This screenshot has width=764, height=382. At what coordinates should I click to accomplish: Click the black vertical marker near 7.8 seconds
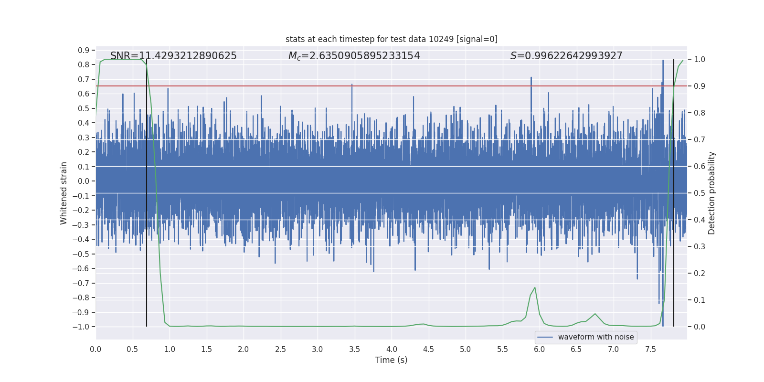674,286
